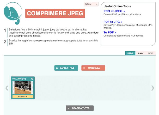Click the -58% compression value

pos(23,88)
